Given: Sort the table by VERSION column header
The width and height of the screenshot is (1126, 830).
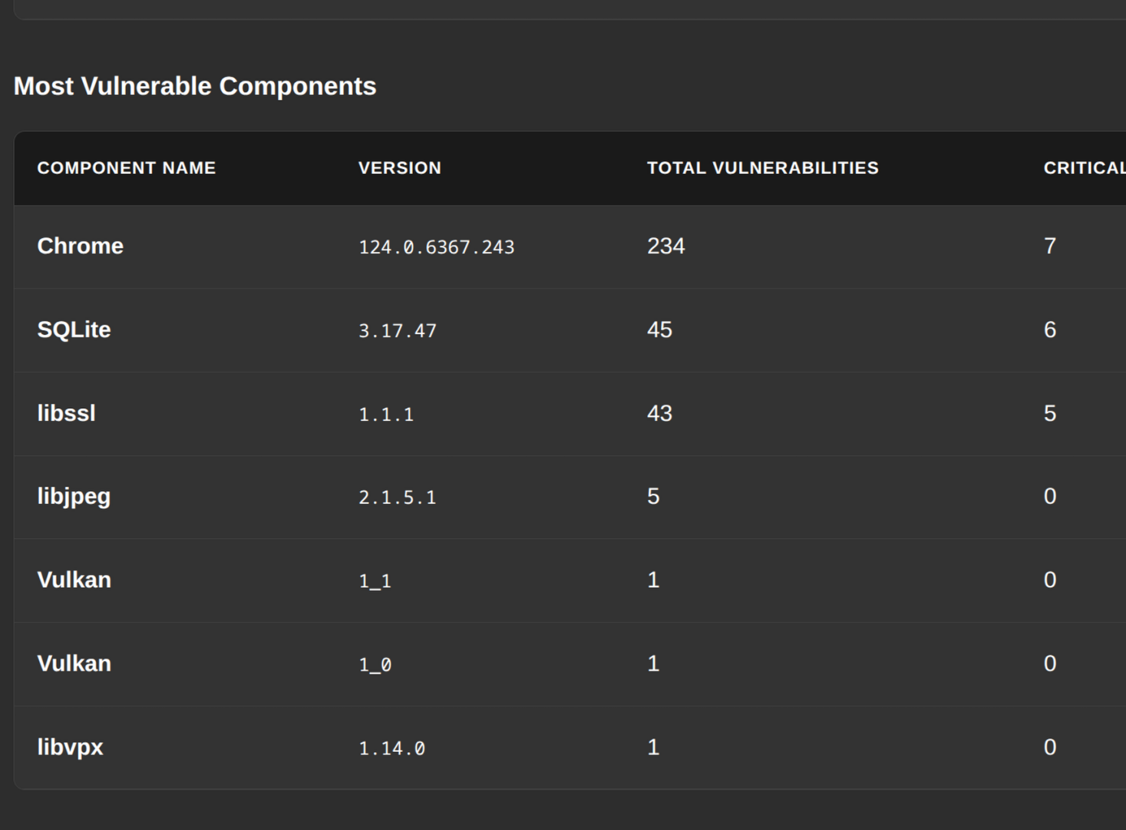Looking at the screenshot, I should [x=400, y=167].
